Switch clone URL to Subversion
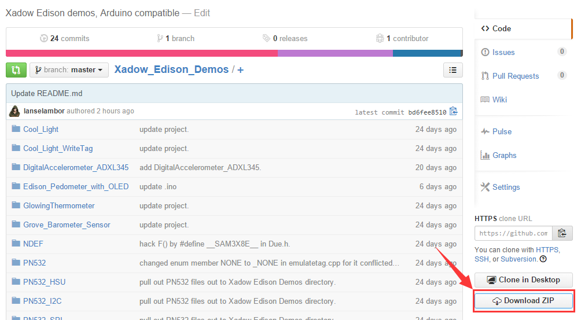Screen dimensions: 581x320 coord(519,259)
